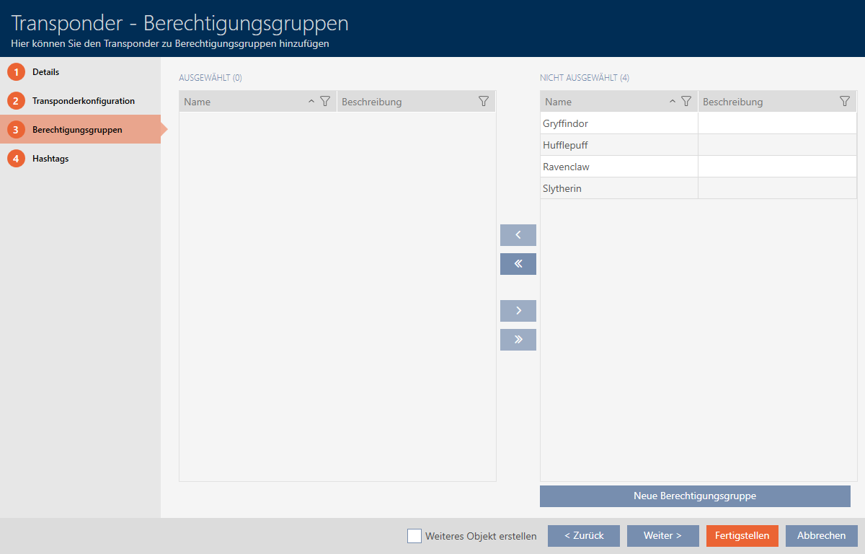Viewport: 865px width, 554px height.
Task: Open Name filter in the Ausgewählt table
Action: click(325, 102)
